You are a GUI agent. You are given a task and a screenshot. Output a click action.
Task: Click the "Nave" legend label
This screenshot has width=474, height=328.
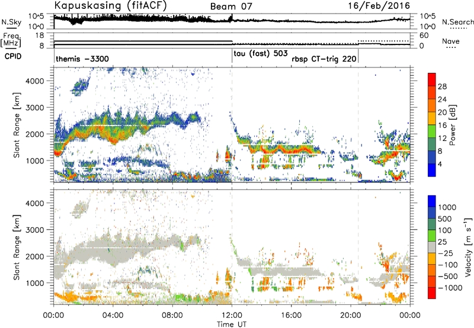451,41
